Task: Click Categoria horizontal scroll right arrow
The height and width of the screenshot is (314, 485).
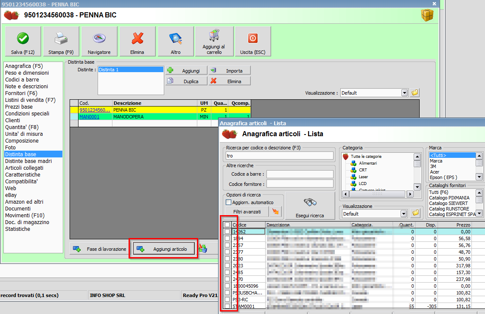Action: [x=410, y=194]
